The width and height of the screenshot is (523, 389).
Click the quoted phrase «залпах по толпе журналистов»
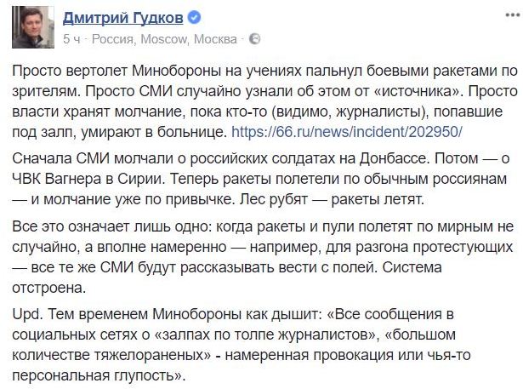(266, 335)
